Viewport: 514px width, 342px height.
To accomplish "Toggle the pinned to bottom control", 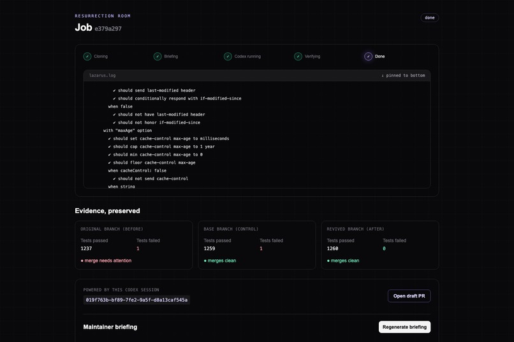I will click(403, 76).
